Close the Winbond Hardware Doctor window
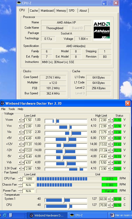132x219 pixels. (x=128, y=103)
